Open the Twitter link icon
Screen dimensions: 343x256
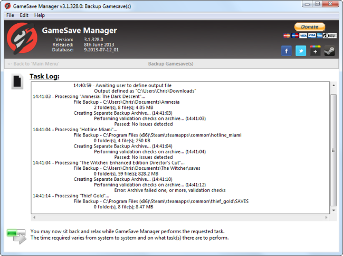pyautogui.click(x=301, y=51)
